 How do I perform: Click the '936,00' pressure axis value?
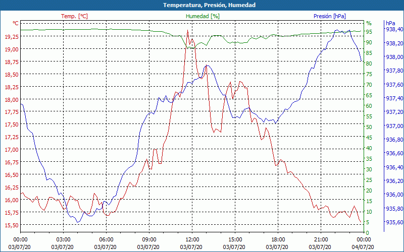point(394,195)
